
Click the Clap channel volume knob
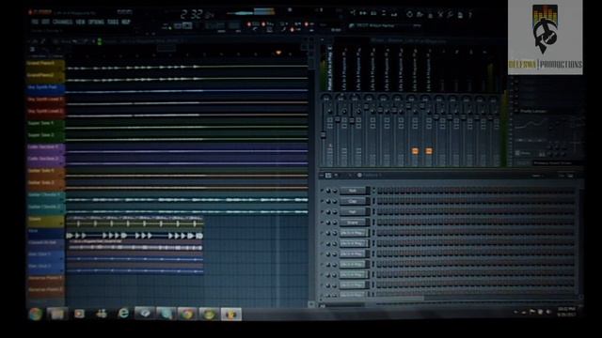click(x=335, y=201)
